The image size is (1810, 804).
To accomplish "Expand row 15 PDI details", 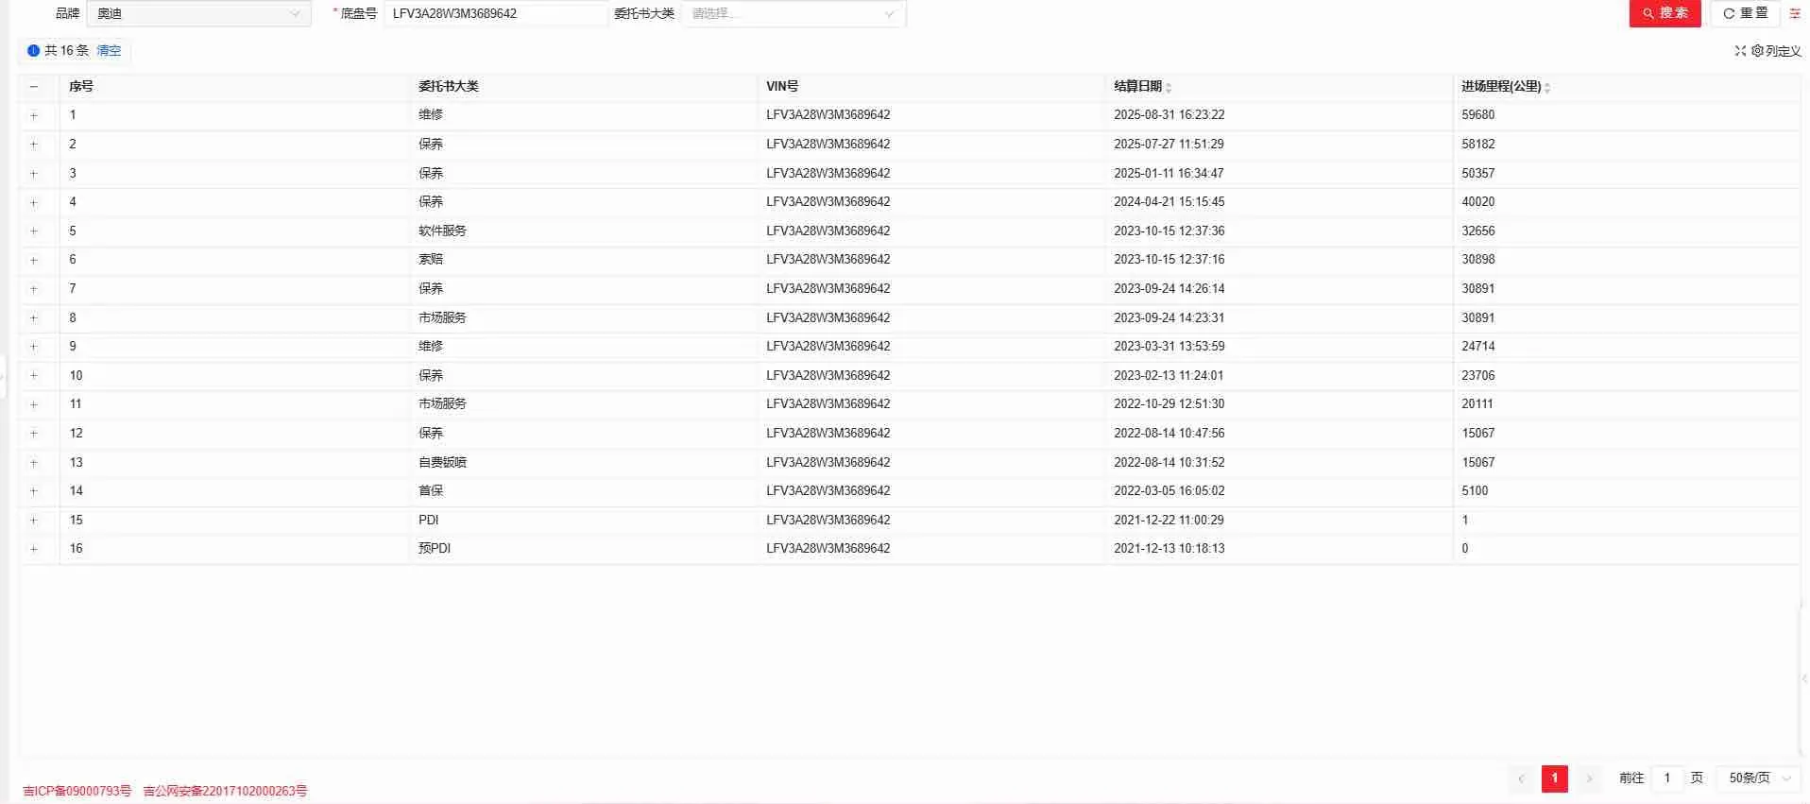I will click(x=34, y=521).
